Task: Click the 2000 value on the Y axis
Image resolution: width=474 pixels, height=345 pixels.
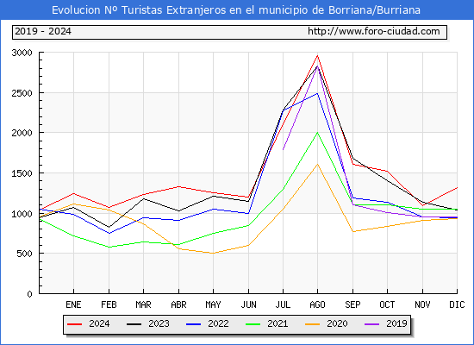Action: (x=22, y=133)
